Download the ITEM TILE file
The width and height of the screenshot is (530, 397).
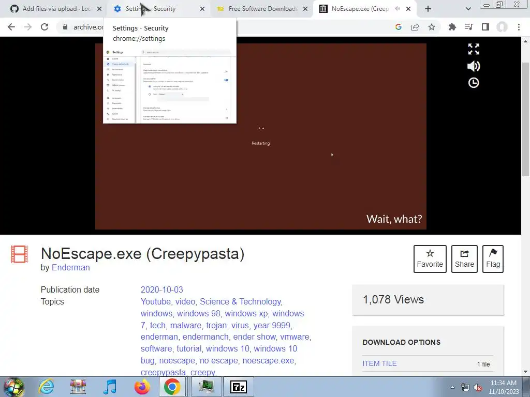tap(379, 363)
